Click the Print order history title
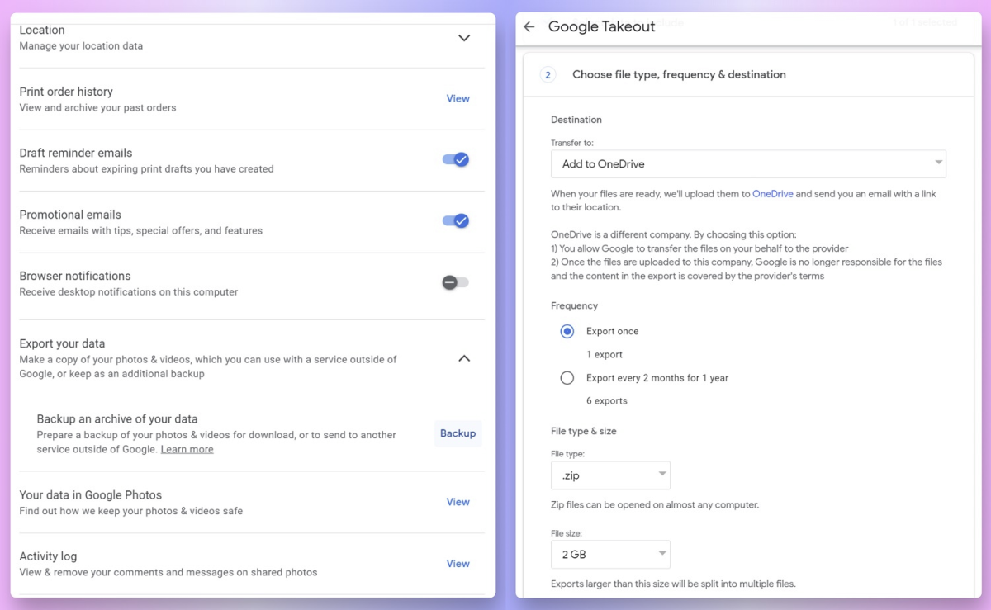This screenshot has width=991, height=610. (66, 92)
